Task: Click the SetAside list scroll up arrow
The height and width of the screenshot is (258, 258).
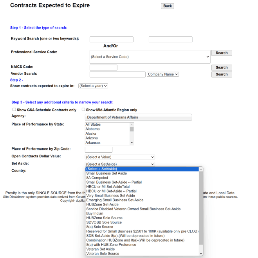Action: click(201, 169)
